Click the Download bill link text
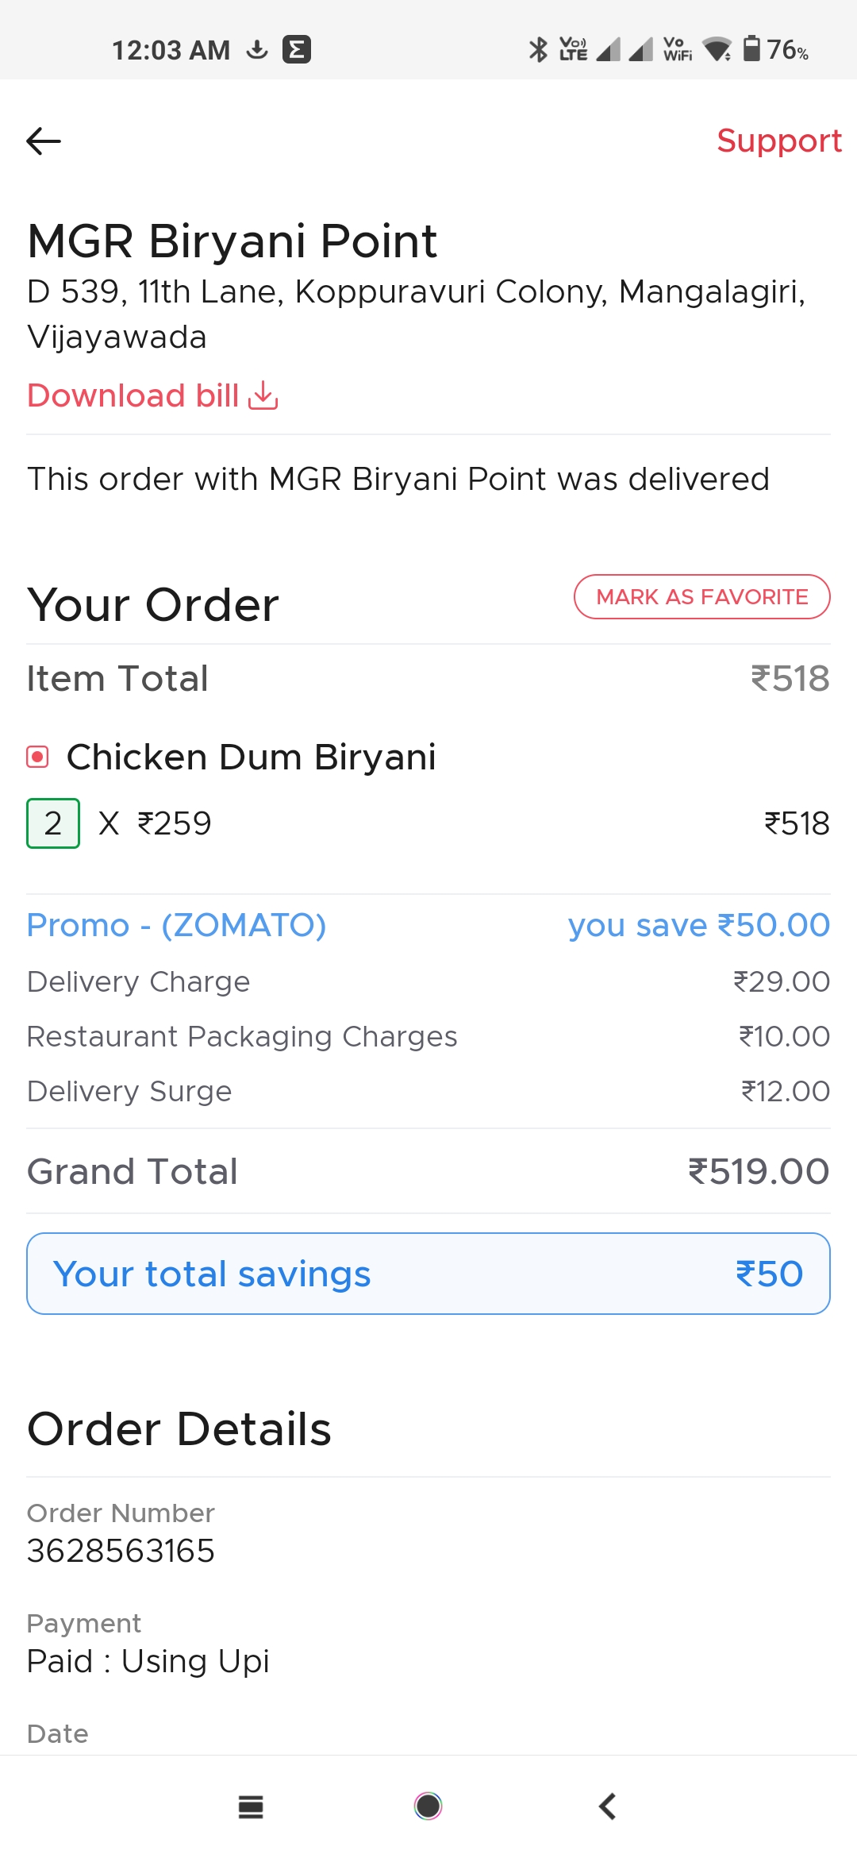 click(x=133, y=395)
